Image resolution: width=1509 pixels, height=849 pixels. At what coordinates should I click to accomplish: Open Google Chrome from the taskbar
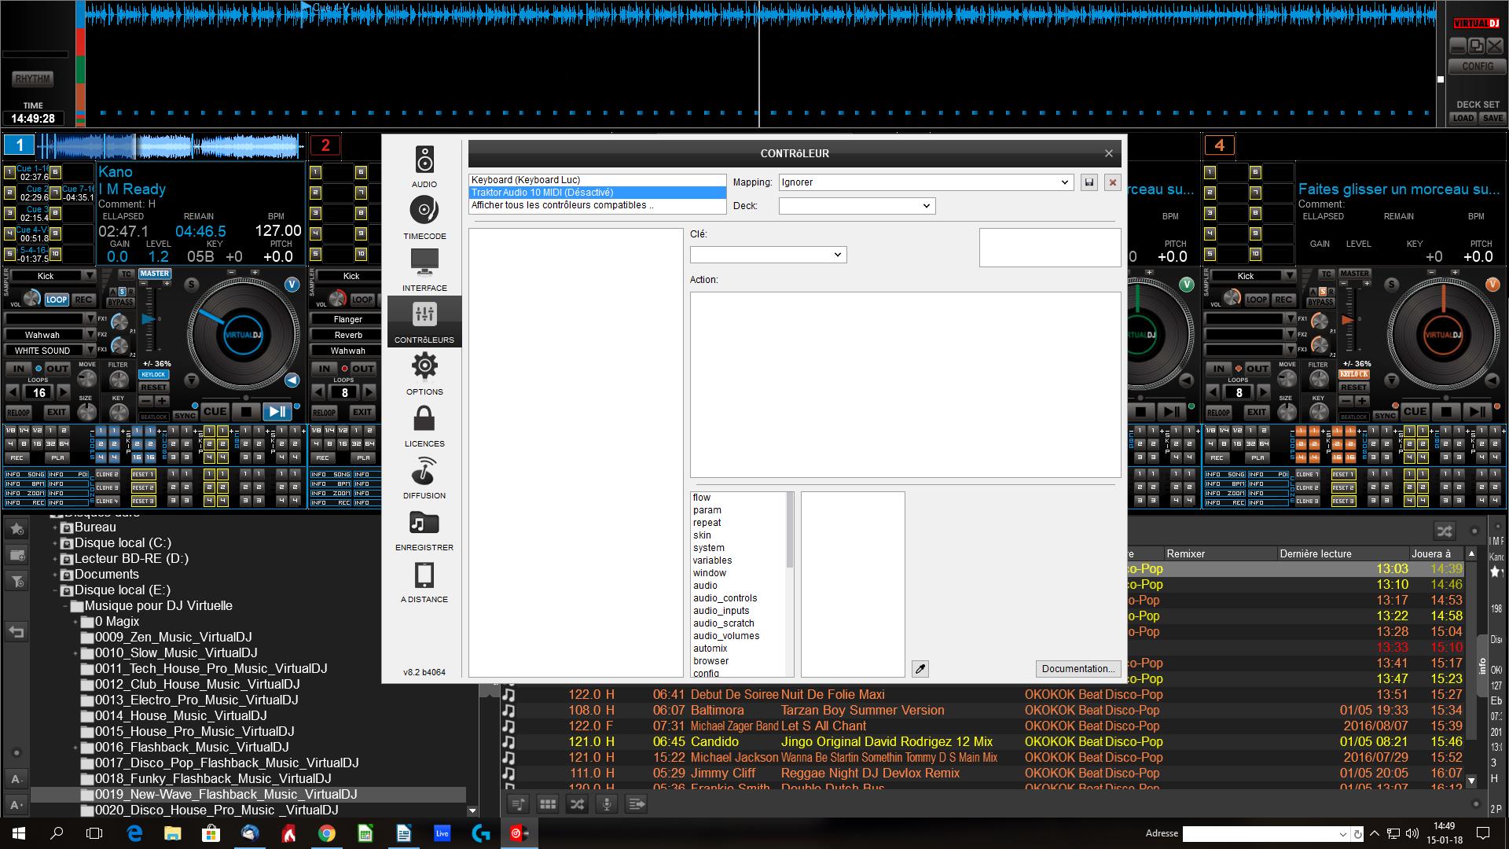[x=327, y=833]
